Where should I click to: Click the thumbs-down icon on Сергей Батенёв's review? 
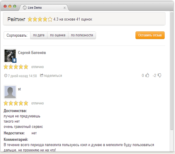click(159, 75)
